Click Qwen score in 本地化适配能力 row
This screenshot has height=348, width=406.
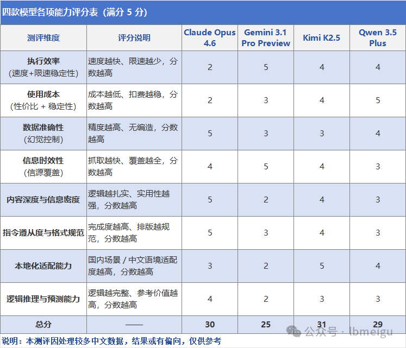(x=378, y=266)
